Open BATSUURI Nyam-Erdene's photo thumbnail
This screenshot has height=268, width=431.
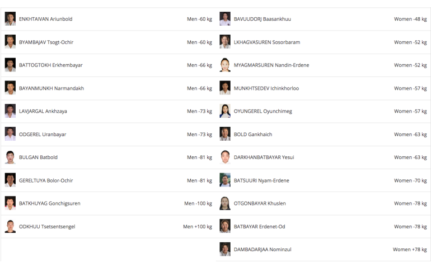[225, 180]
